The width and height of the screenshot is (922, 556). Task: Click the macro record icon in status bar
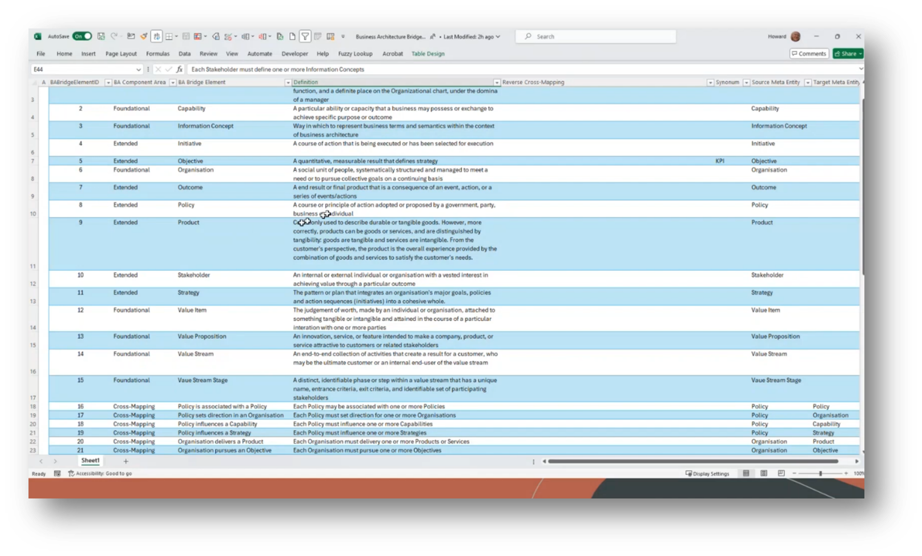click(57, 474)
